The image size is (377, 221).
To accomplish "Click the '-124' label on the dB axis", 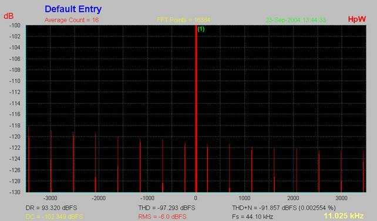I will pyautogui.click(x=15, y=159).
